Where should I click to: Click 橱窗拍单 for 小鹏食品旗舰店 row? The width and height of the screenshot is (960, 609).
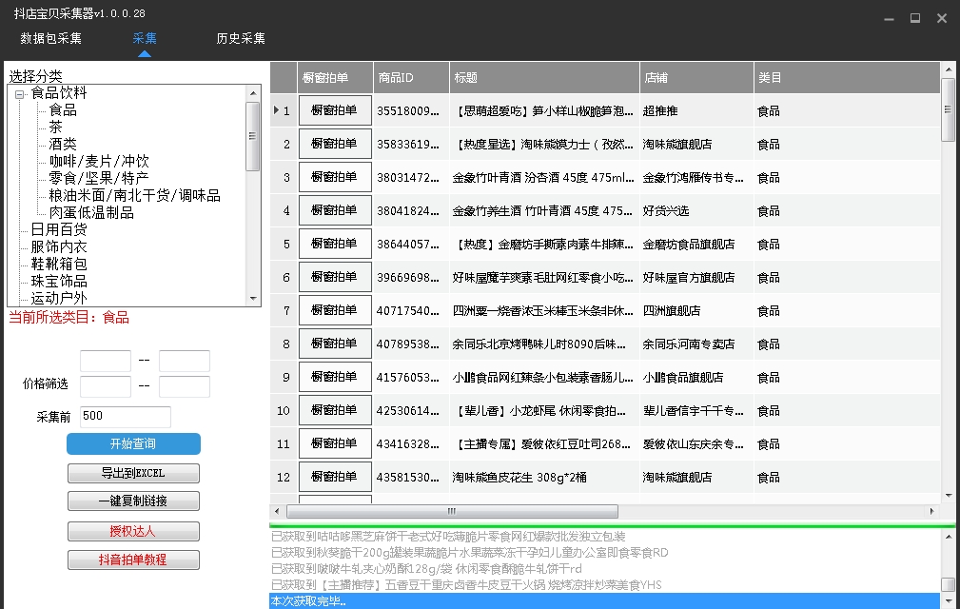click(x=335, y=377)
